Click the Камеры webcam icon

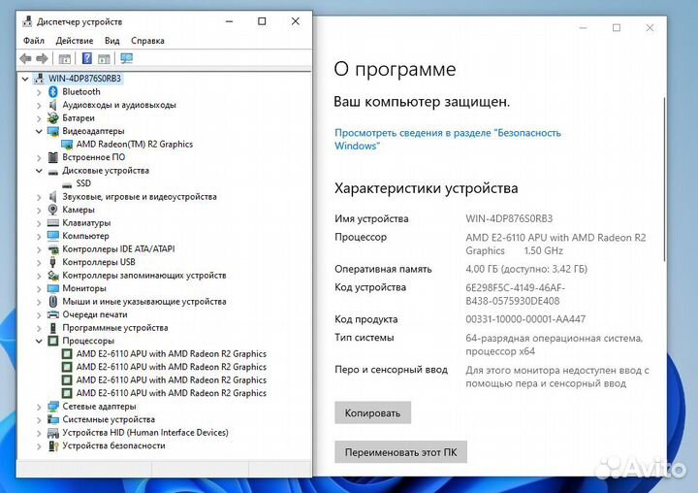tap(53, 210)
